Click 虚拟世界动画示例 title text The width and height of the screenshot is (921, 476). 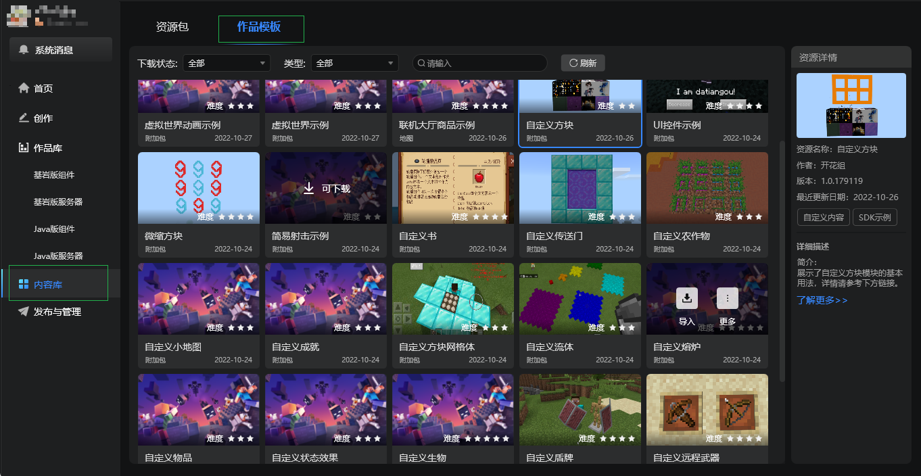click(x=183, y=125)
